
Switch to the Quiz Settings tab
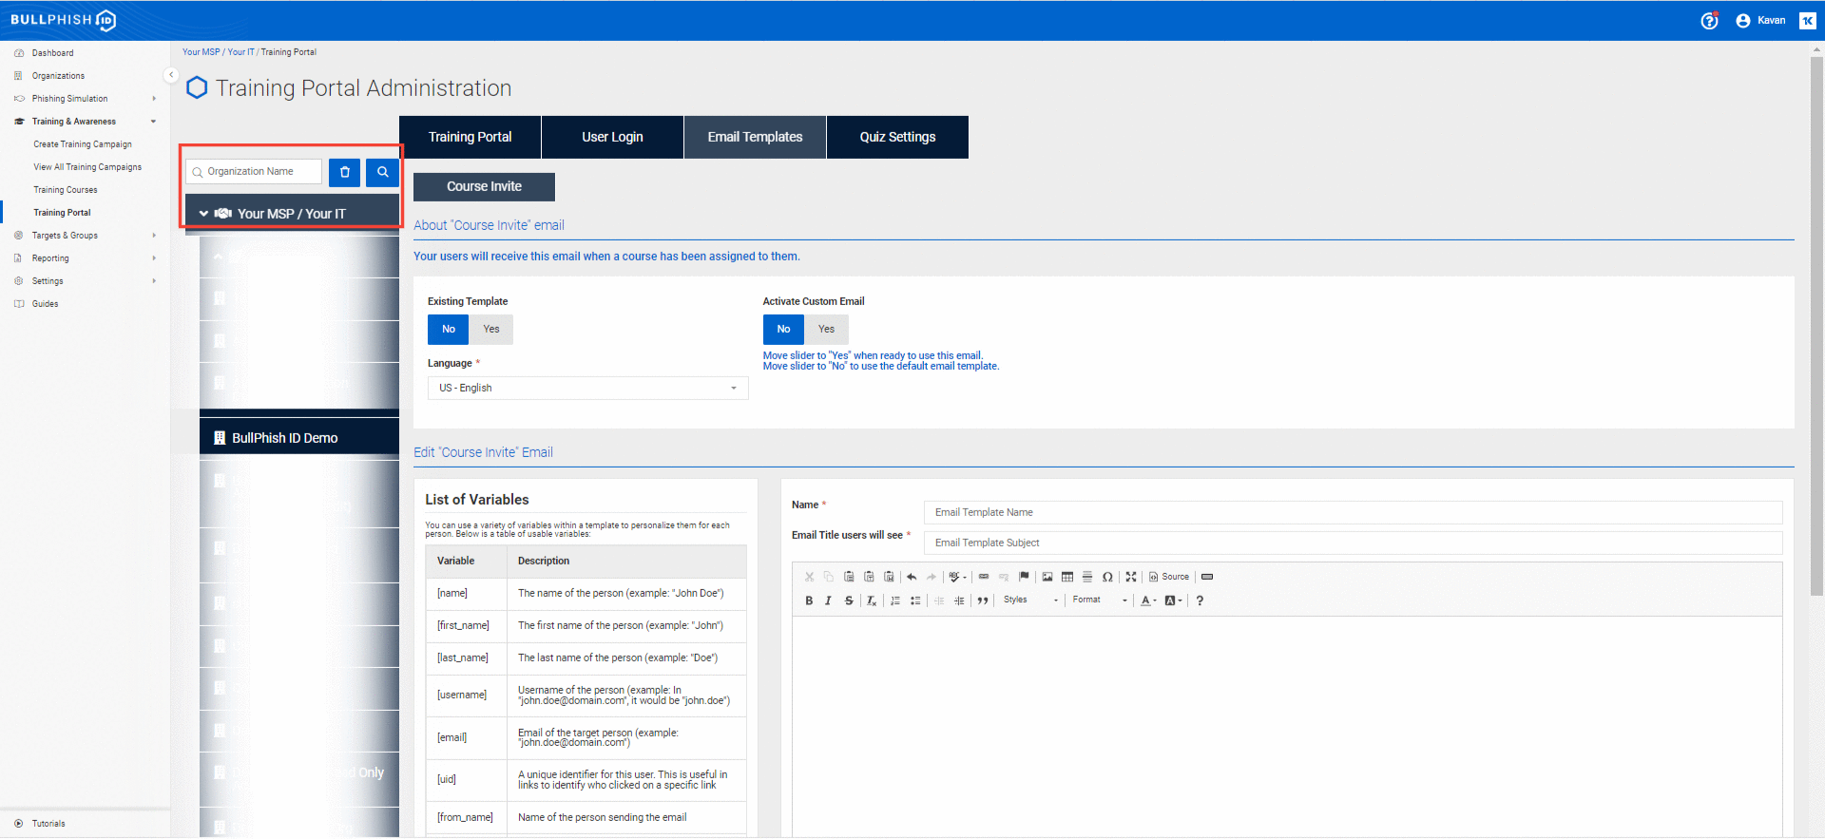(x=897, y=137)
